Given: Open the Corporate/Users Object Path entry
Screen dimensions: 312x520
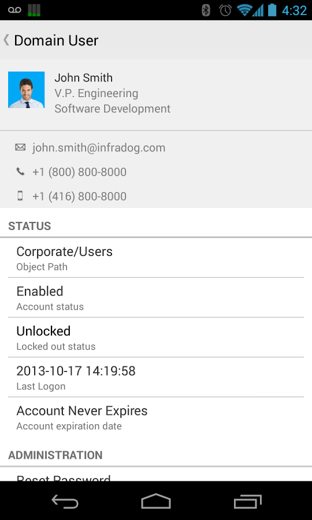Looking at the screenshot, I should click(x=156, y=258).
